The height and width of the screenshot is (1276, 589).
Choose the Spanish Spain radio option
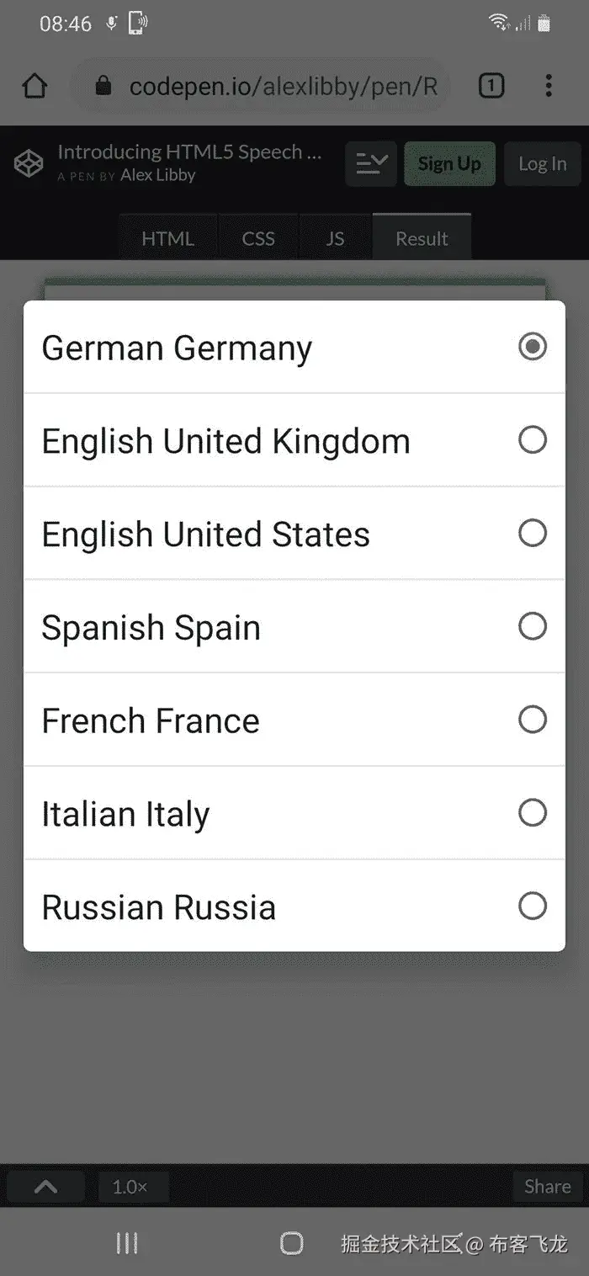point(532,626)
